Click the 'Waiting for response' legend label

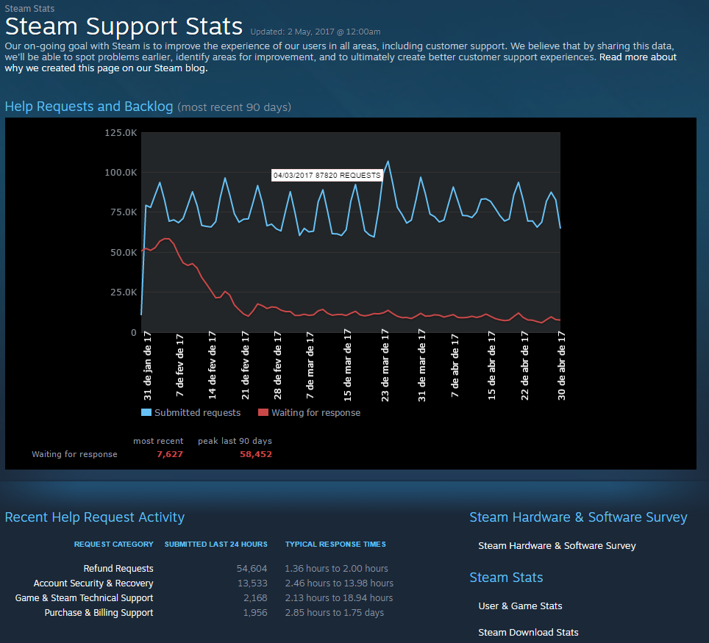pos(316,412)
